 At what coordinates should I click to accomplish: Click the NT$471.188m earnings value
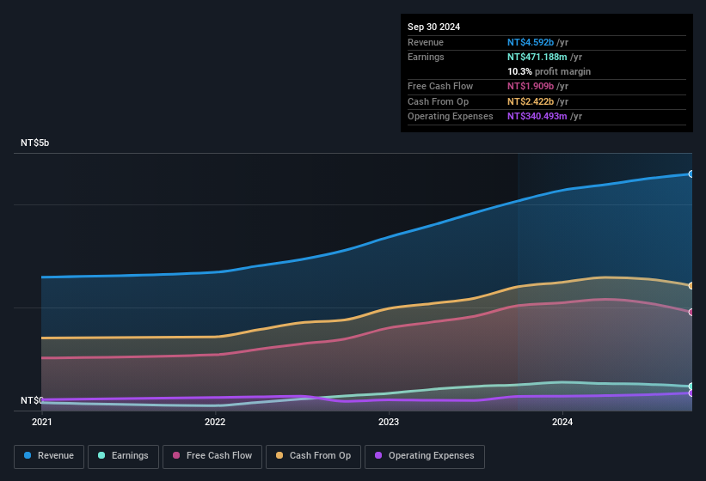tap(537, 57)
